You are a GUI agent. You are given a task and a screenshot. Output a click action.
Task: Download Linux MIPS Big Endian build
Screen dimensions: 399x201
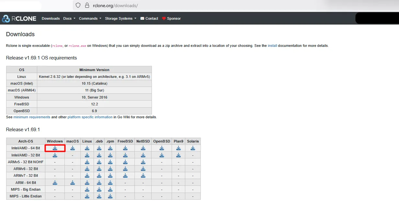coord(87,189)
